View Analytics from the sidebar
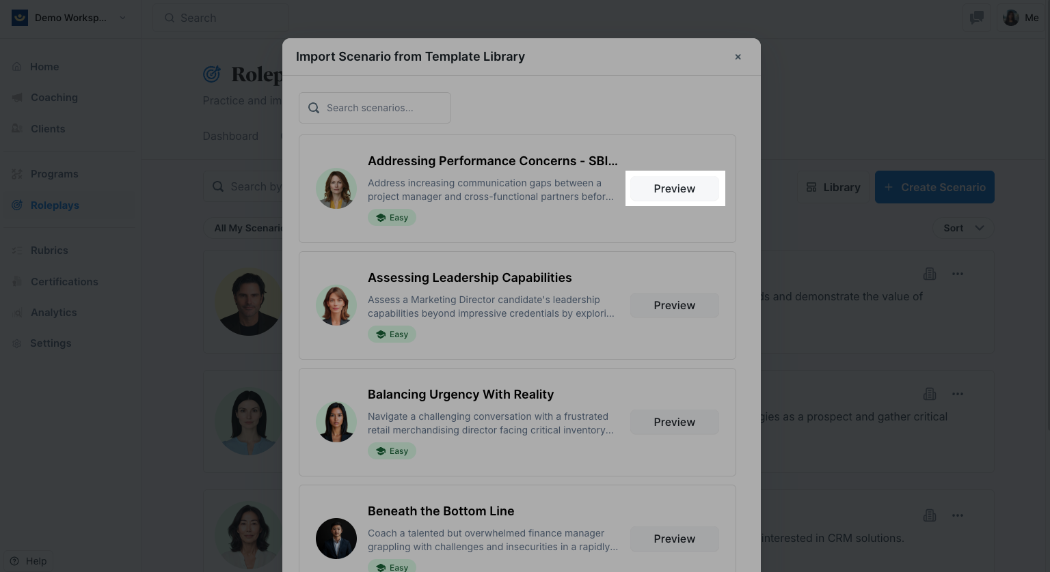Viewport: 1050px width, 572px height. [53, 313]
